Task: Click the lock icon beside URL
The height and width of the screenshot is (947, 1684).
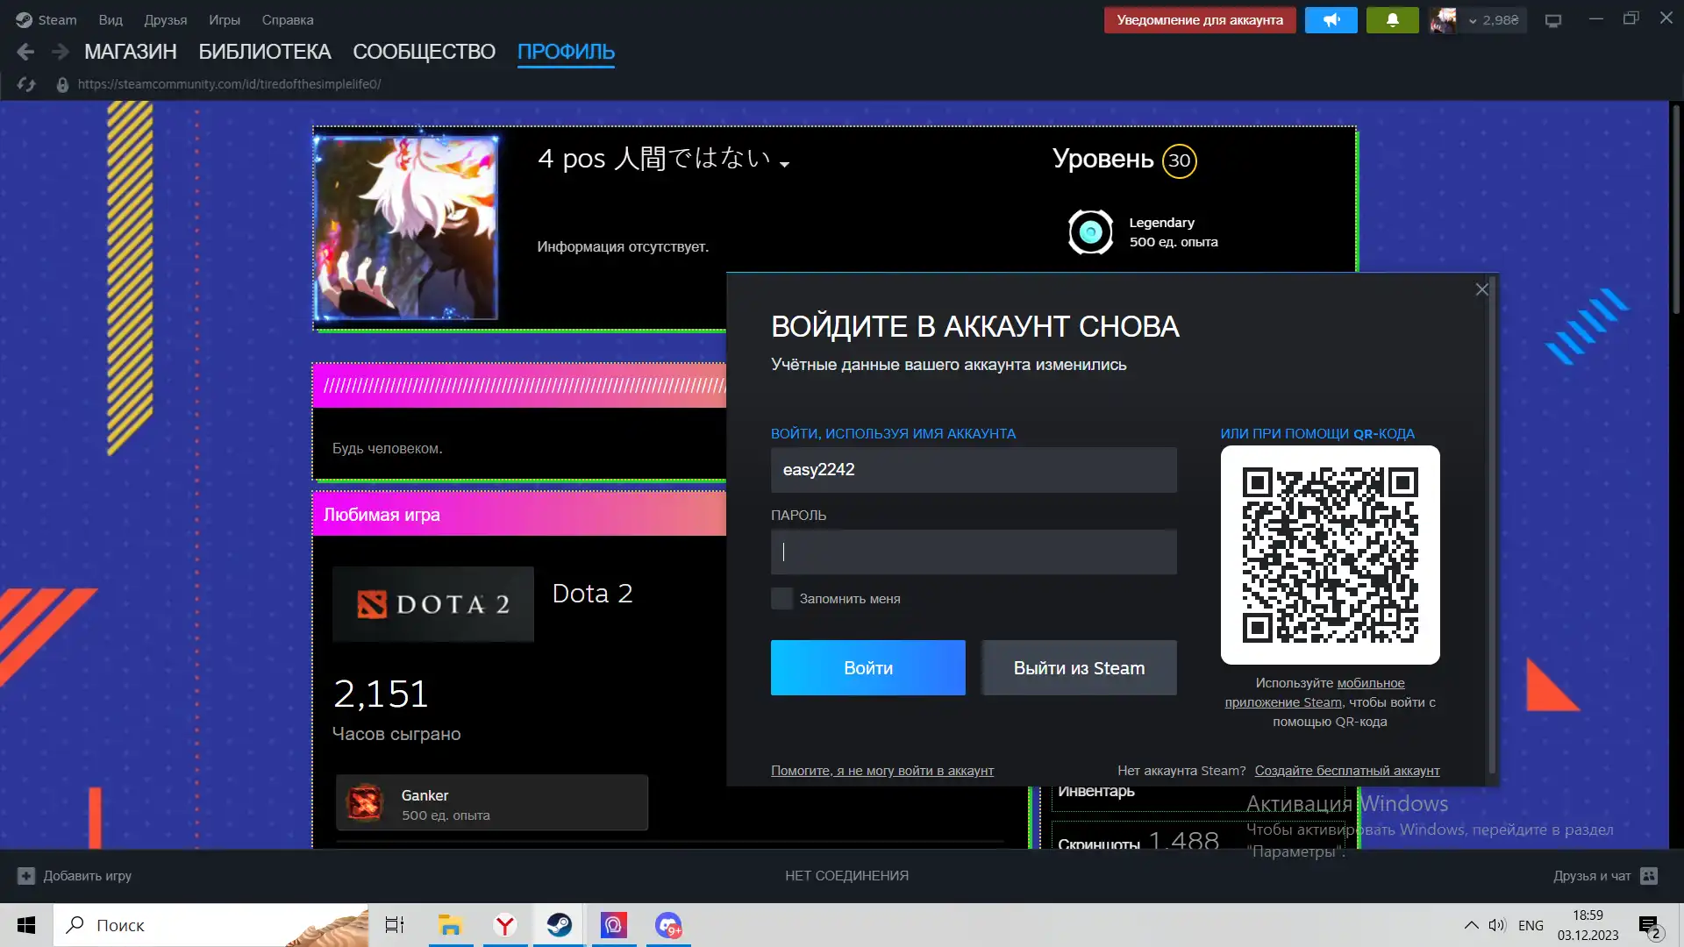Action: (x=62, y=84)
